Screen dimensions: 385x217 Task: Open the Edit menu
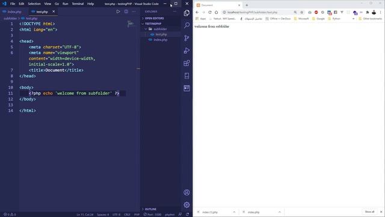pyautogui.click(x=22, y=4)
